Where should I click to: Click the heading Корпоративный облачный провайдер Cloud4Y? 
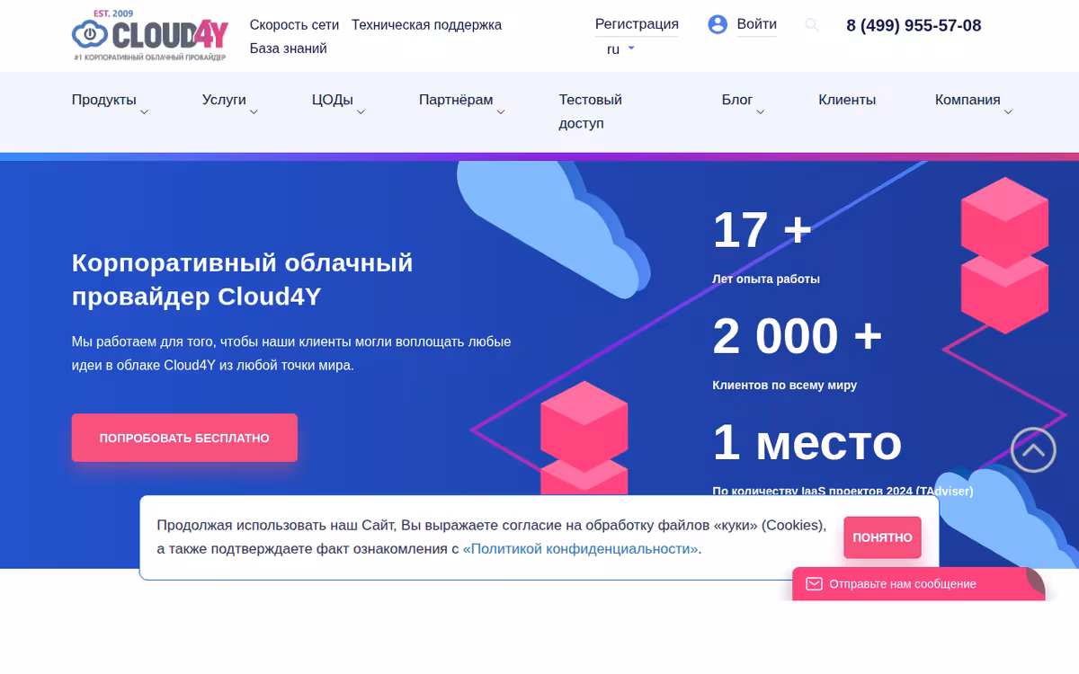tap(243, 279)
